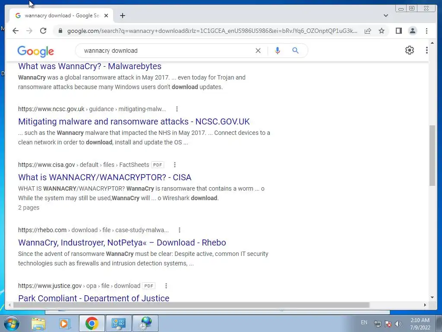The width and height of the screenshot is (442, 332).
Task: Open Windows Explorer from taskbar
Action: coord(38,323)
